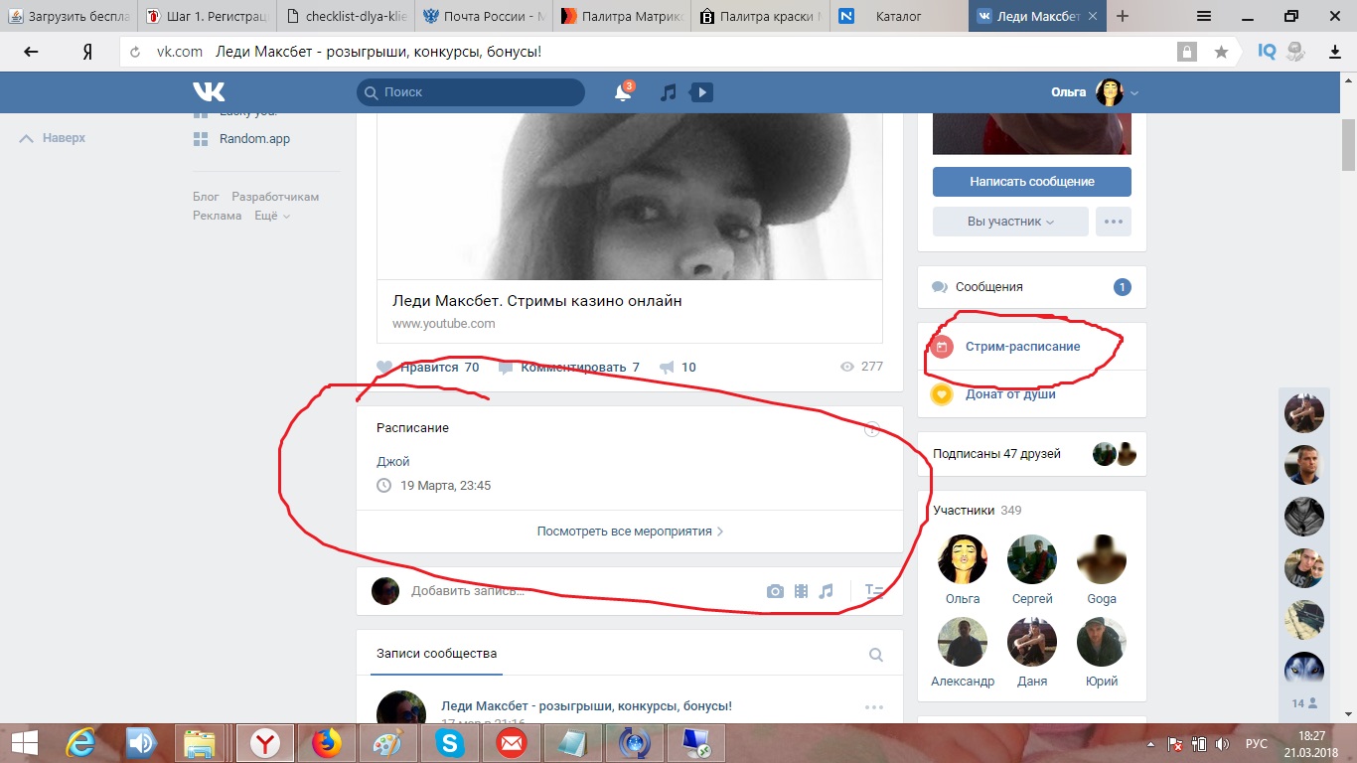
Task: Open participant Goga's avatar
Action: (1102, 559)
